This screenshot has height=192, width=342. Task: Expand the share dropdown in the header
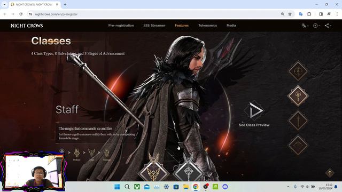coord(328,26)
